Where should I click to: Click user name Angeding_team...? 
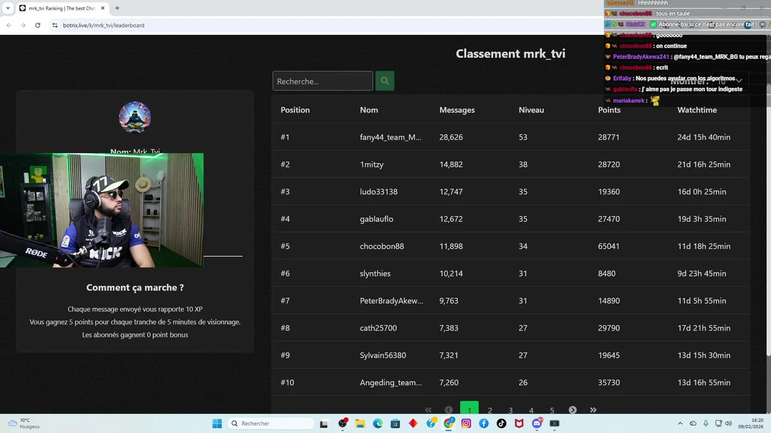pos(391,382)
